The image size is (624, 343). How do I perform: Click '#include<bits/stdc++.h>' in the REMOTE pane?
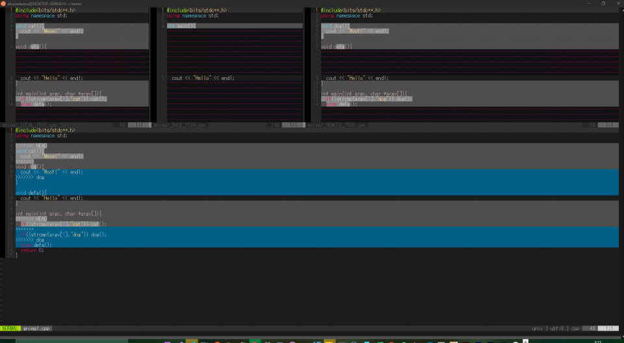click(350, 10)
